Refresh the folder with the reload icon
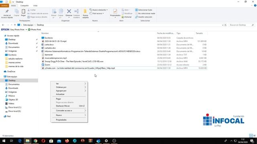Image resolution: width=257 pixels, height=144 pixels. coord(226,25)
